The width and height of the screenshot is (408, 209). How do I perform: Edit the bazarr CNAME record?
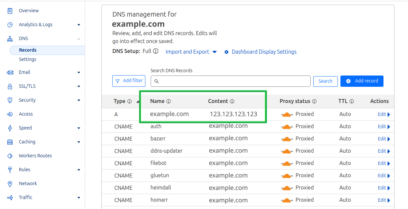383,139
